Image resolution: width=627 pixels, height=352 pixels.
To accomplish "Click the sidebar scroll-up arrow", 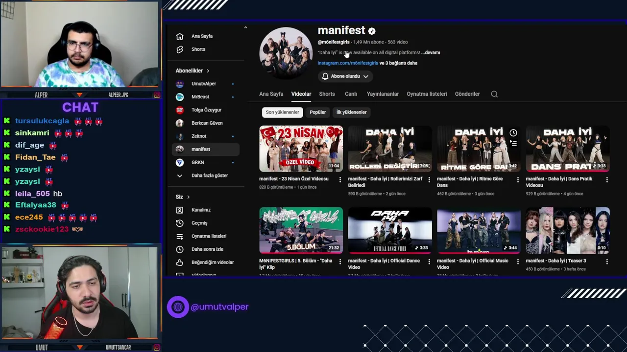I will [245, 28].
